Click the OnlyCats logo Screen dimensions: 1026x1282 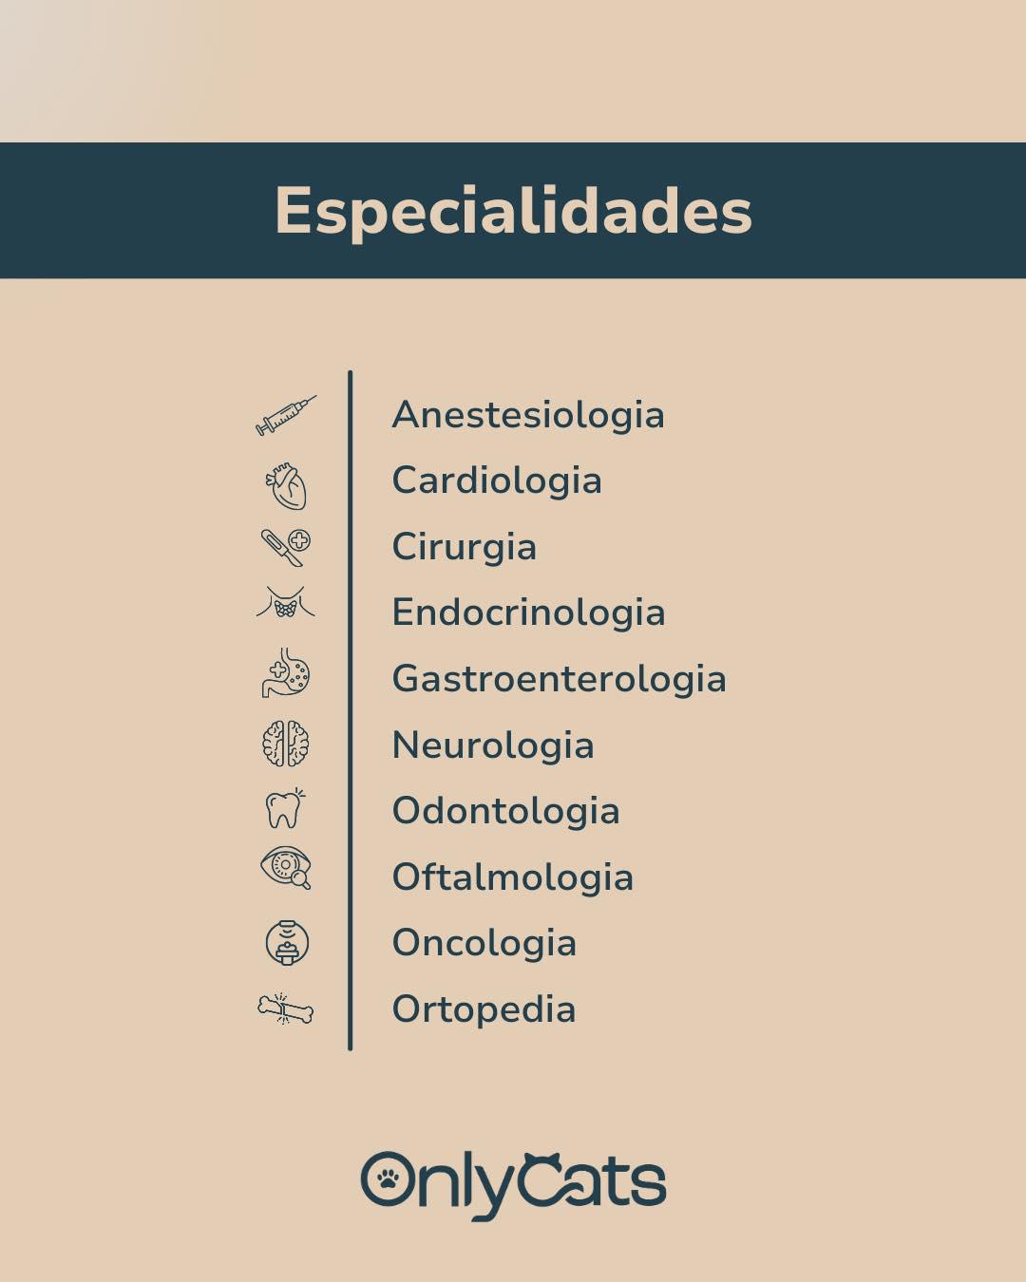(513, 1184)
